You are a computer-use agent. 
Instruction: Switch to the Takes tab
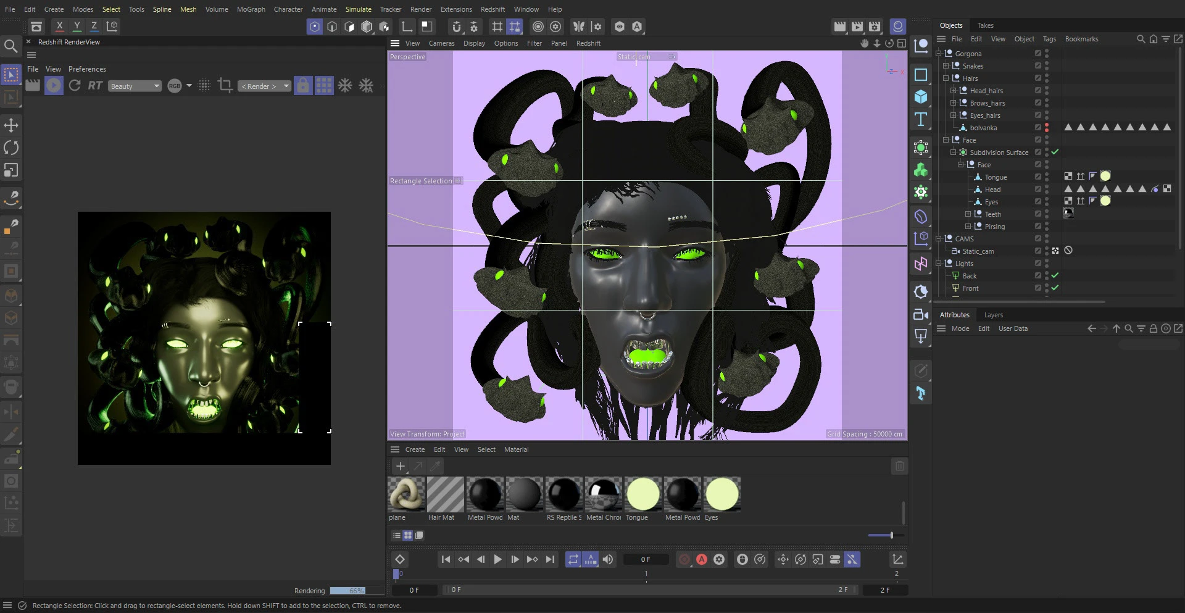pyautogui.click(x=985, y=25)
